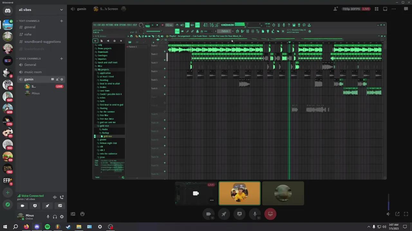Select the draw pencil tool in the playlist
The image size is (412, 231).
[x=137, y=37]
